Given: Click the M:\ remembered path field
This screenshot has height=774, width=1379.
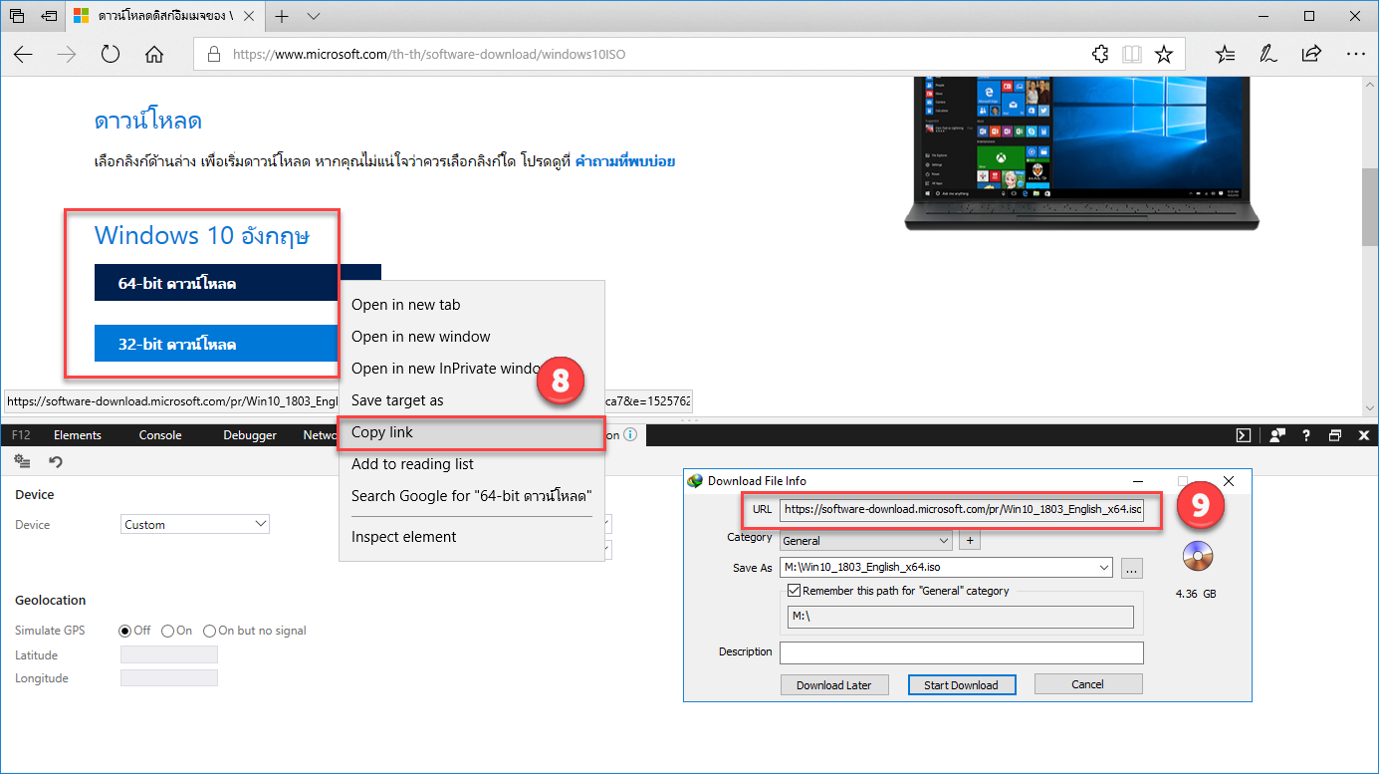Looking at the screenshot, I should coord(961,617).
